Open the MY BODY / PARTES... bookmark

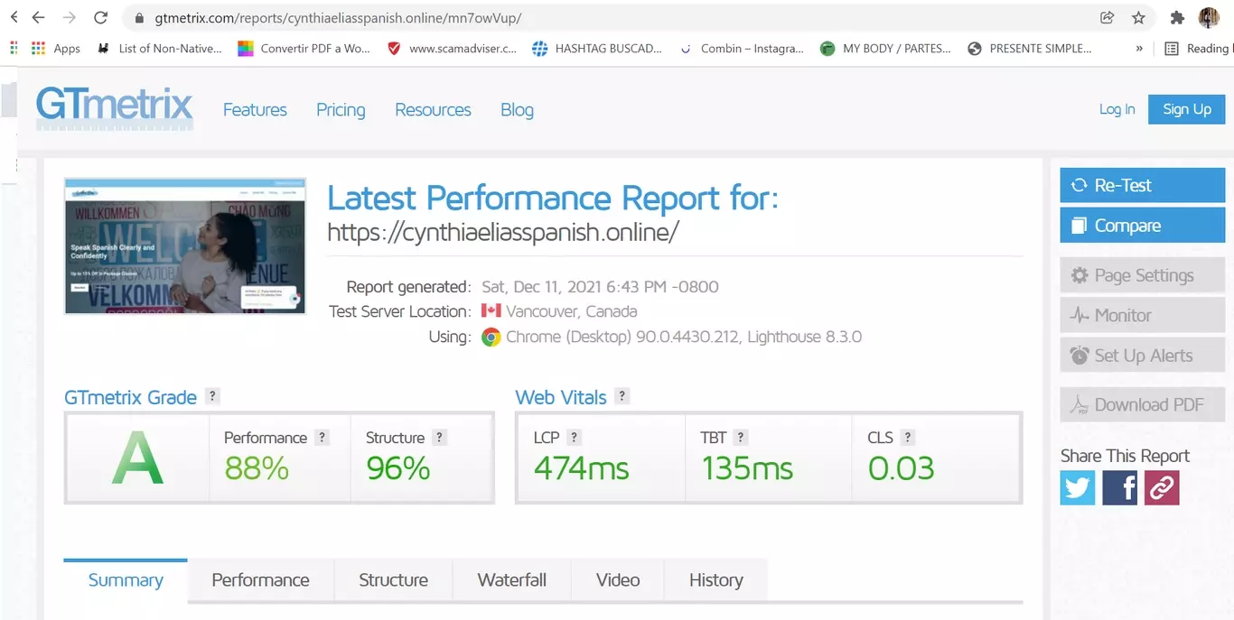tap(885, 49)
